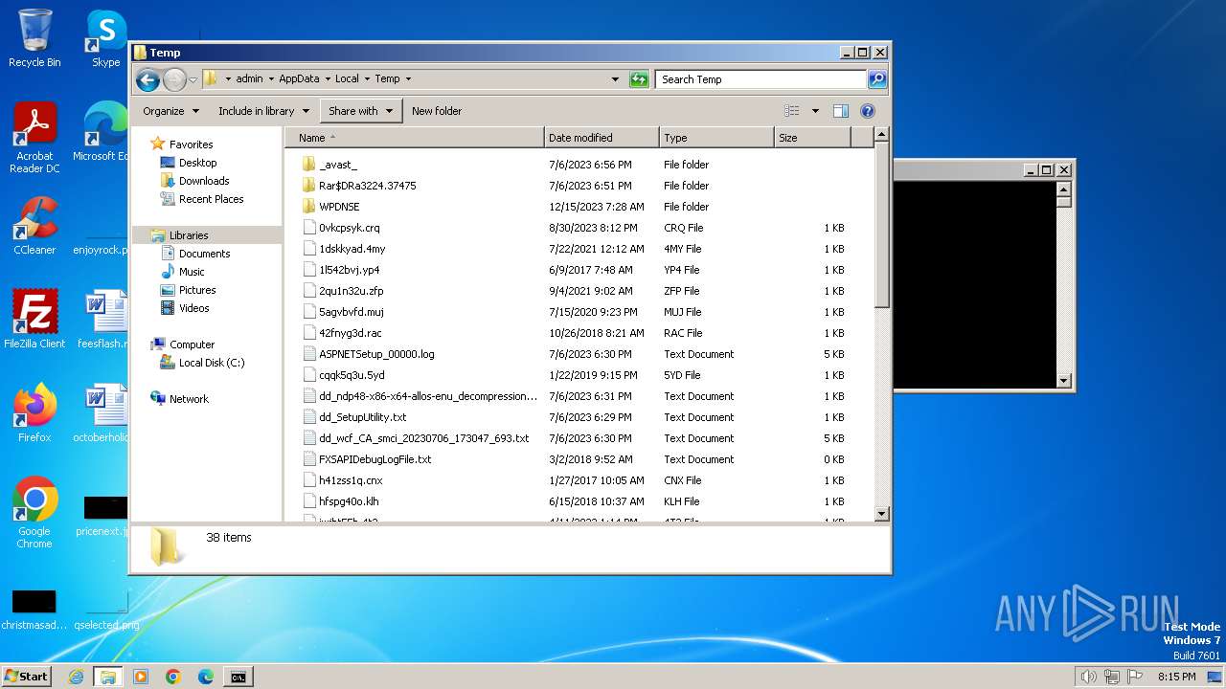Open Internet Explorer from taskbar
This screenshot has height=689, width=1226.
click(76, 677)
